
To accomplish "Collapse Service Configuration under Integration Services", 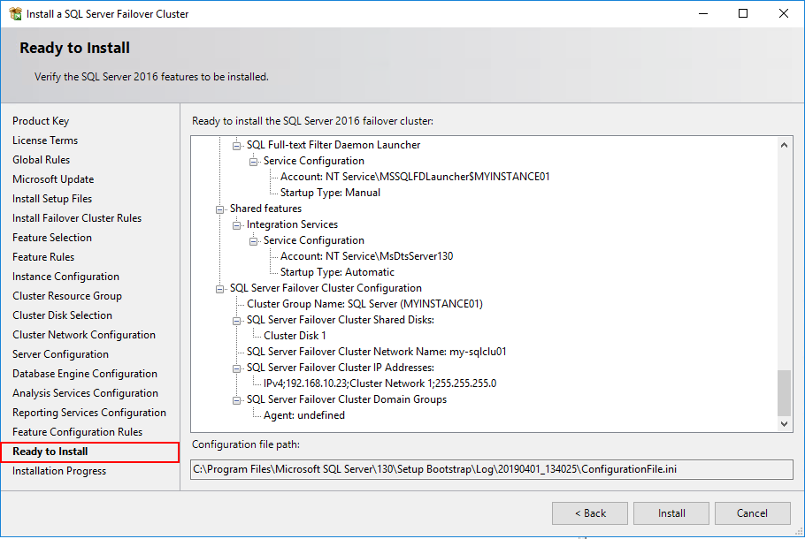I will point(254,241).
